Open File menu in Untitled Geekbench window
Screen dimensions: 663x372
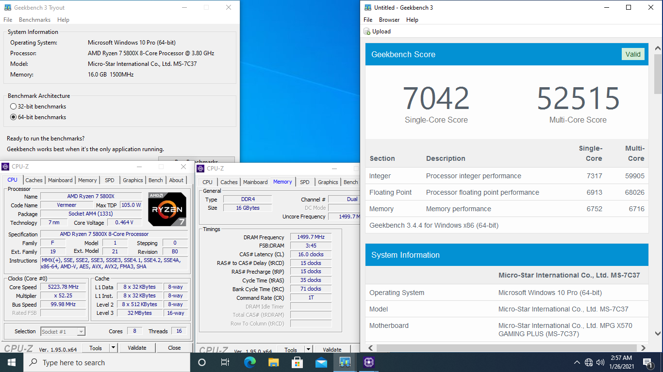click(x=368, y=20)
